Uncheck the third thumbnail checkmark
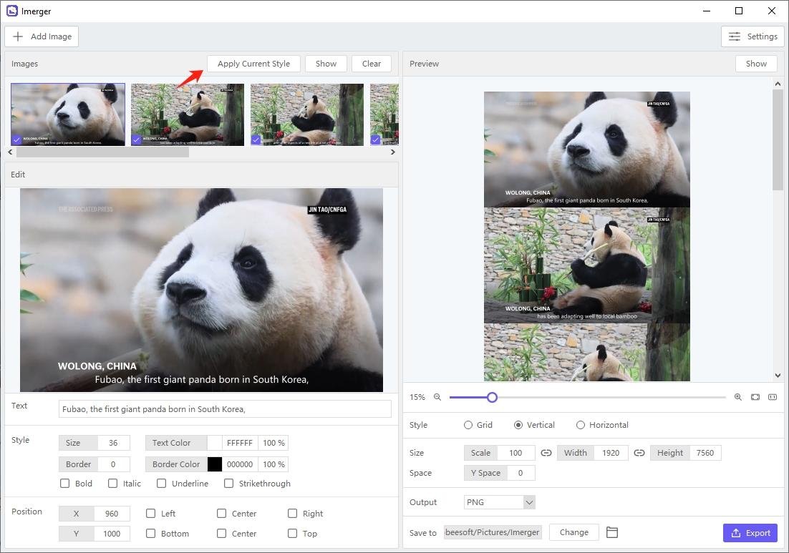Screen dimensions: 789x553 coord(256,140)
